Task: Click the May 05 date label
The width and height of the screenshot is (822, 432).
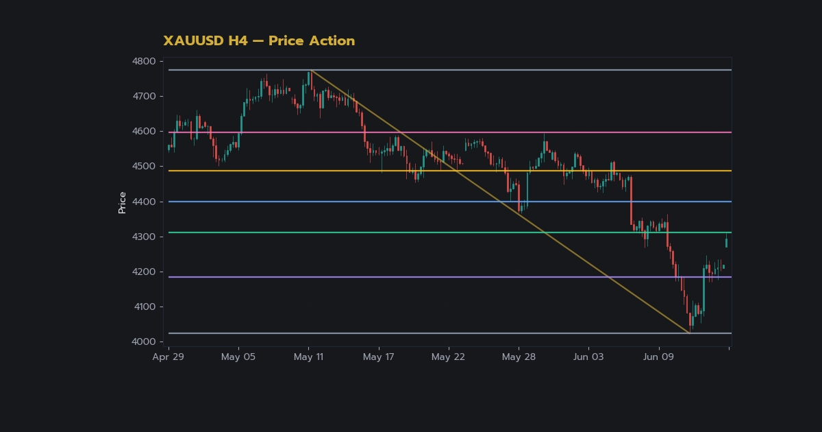Action: (x=238, y=357)
